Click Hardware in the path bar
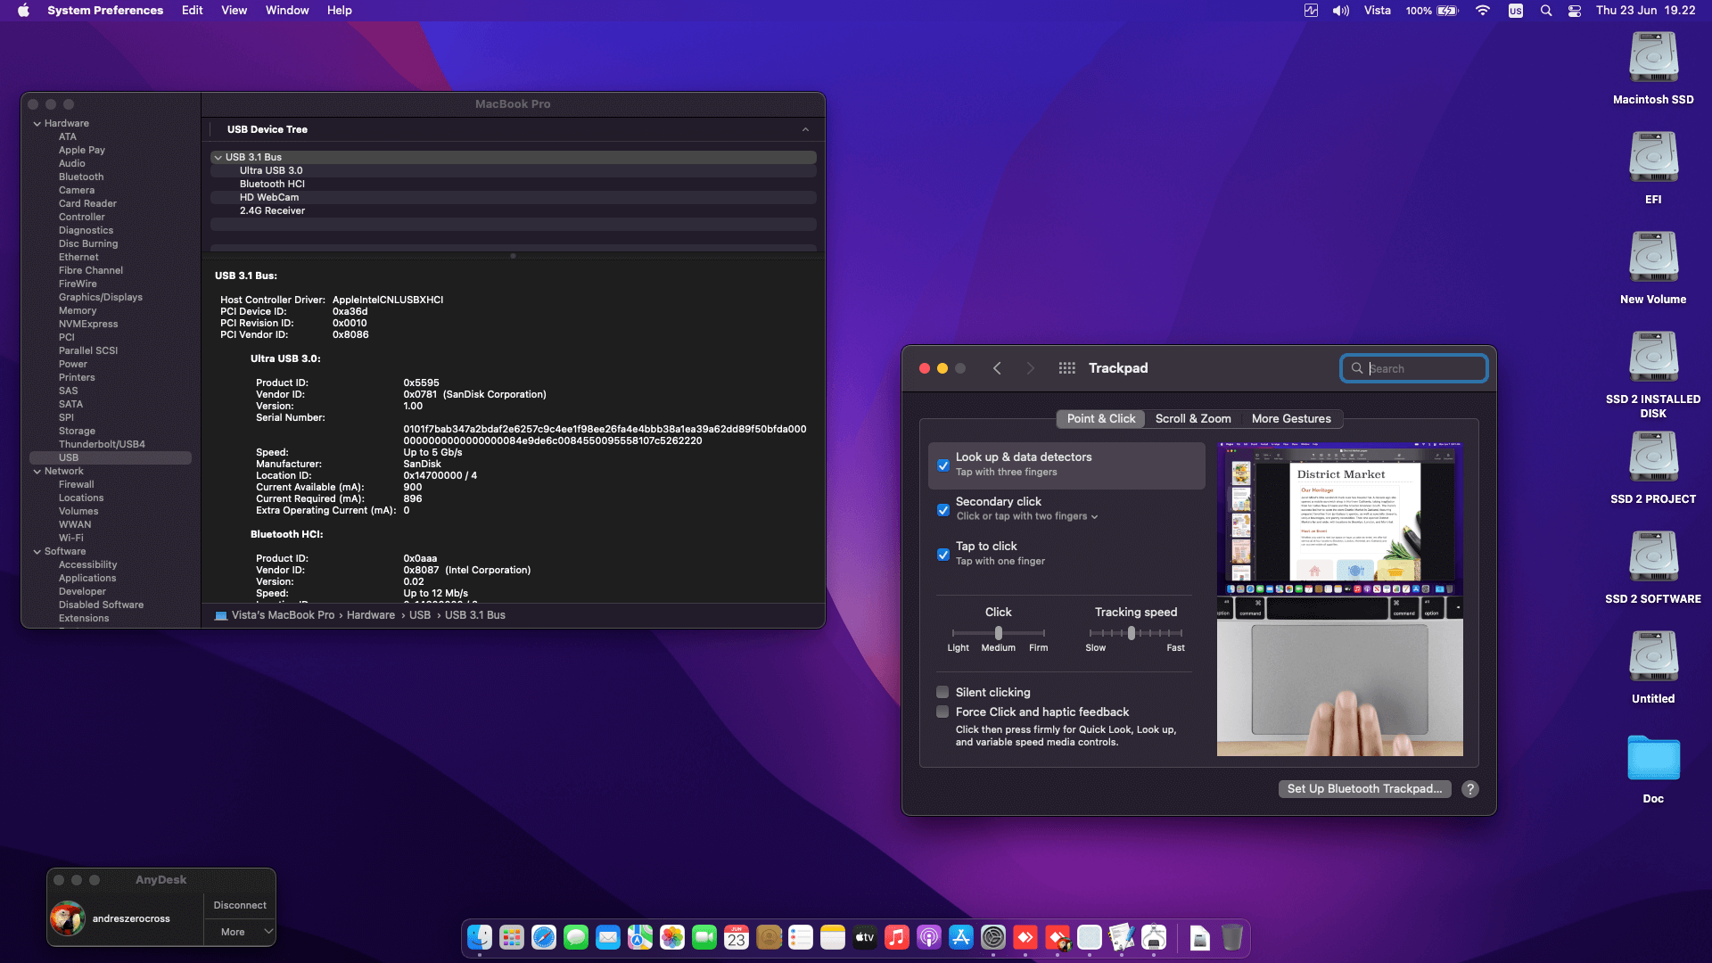The image size is (1712, 963). click(x=371, y=615)
